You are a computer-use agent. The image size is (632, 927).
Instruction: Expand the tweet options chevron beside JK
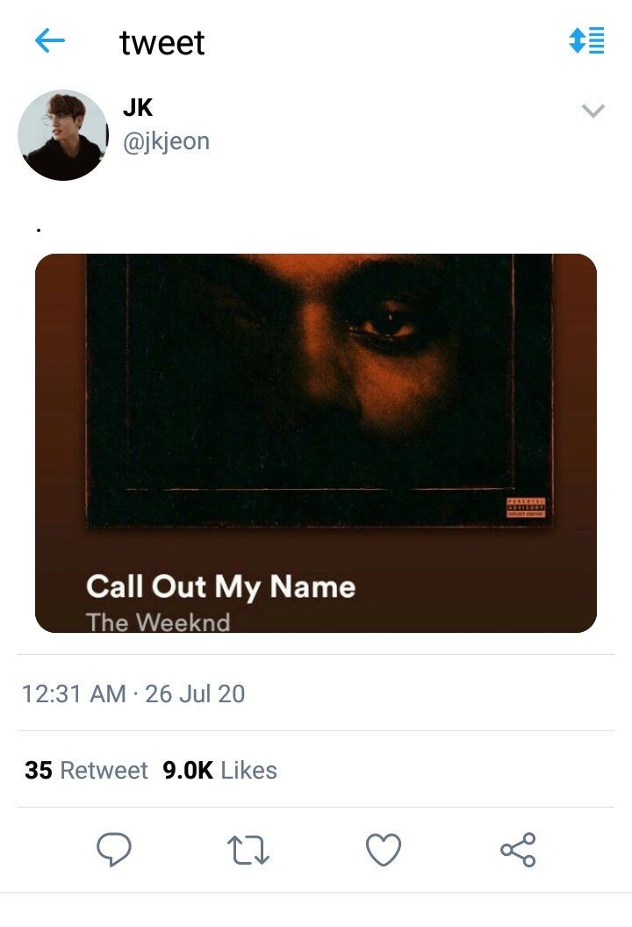pyautogui.click(x=594, y=111)
